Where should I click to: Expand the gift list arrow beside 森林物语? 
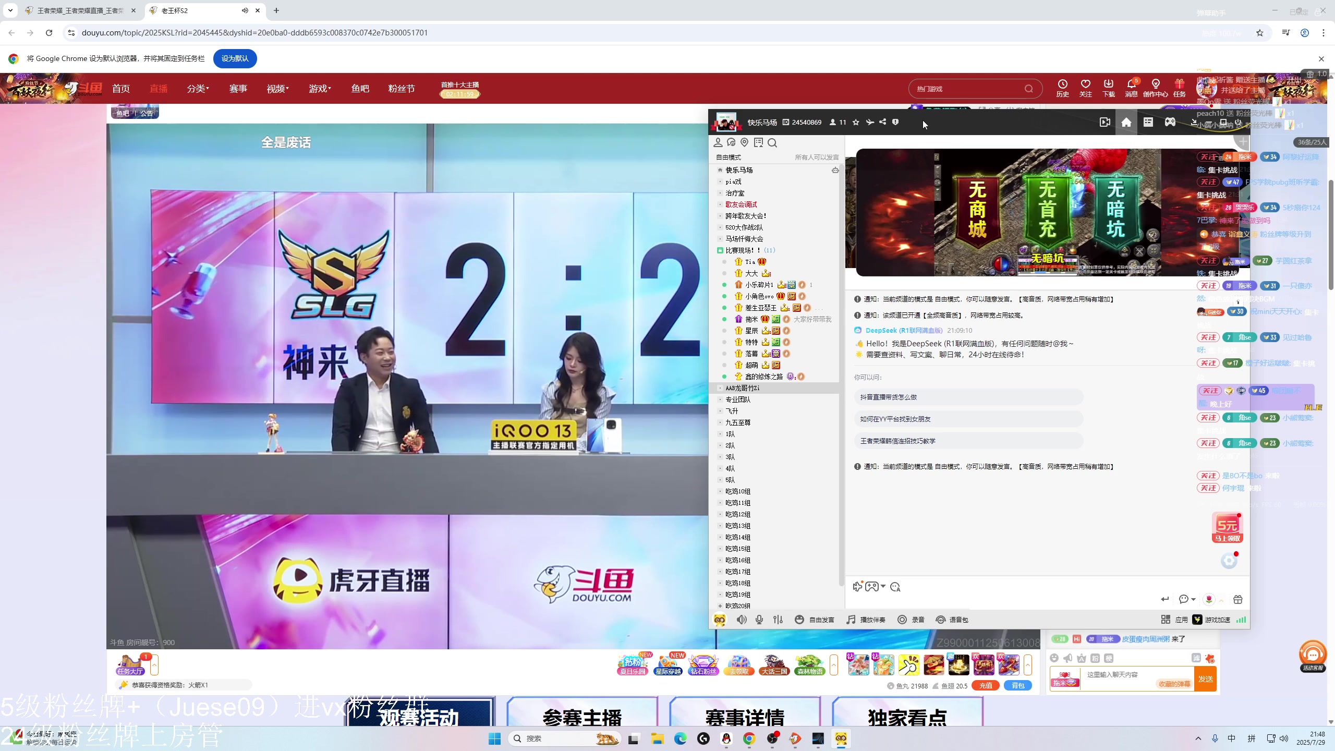tap(834, 665)
